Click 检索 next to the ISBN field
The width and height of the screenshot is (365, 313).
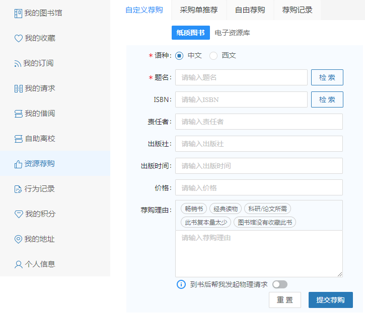[x=327, y=99]
